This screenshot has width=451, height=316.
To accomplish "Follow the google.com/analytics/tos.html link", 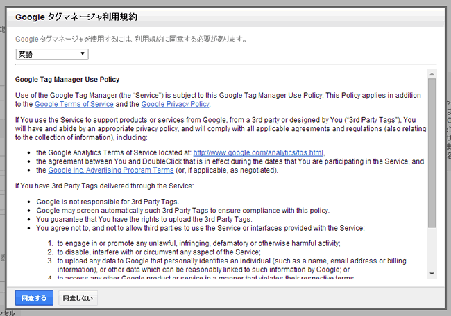I will (258, 152).
